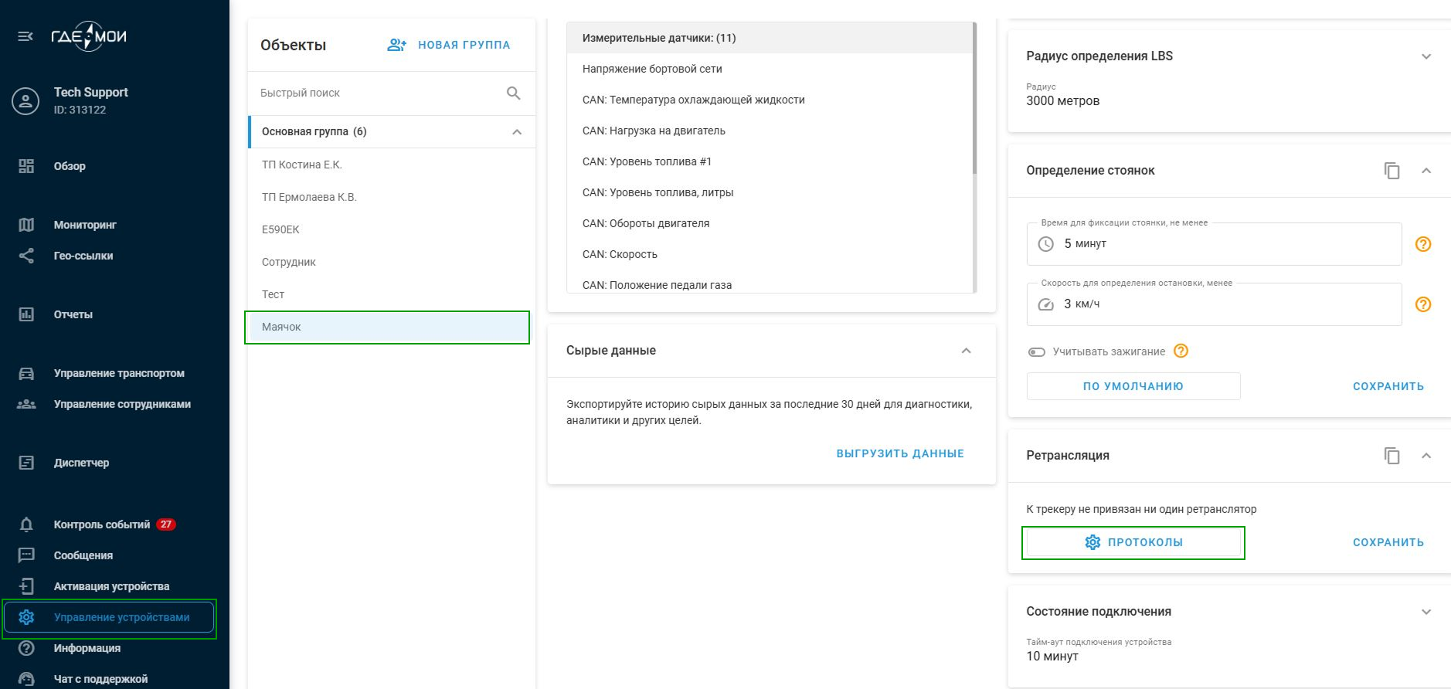The image size is (1451, 689).
Task: Expand the Радиус определения LBS section
Action: [x=1426, y=56]
